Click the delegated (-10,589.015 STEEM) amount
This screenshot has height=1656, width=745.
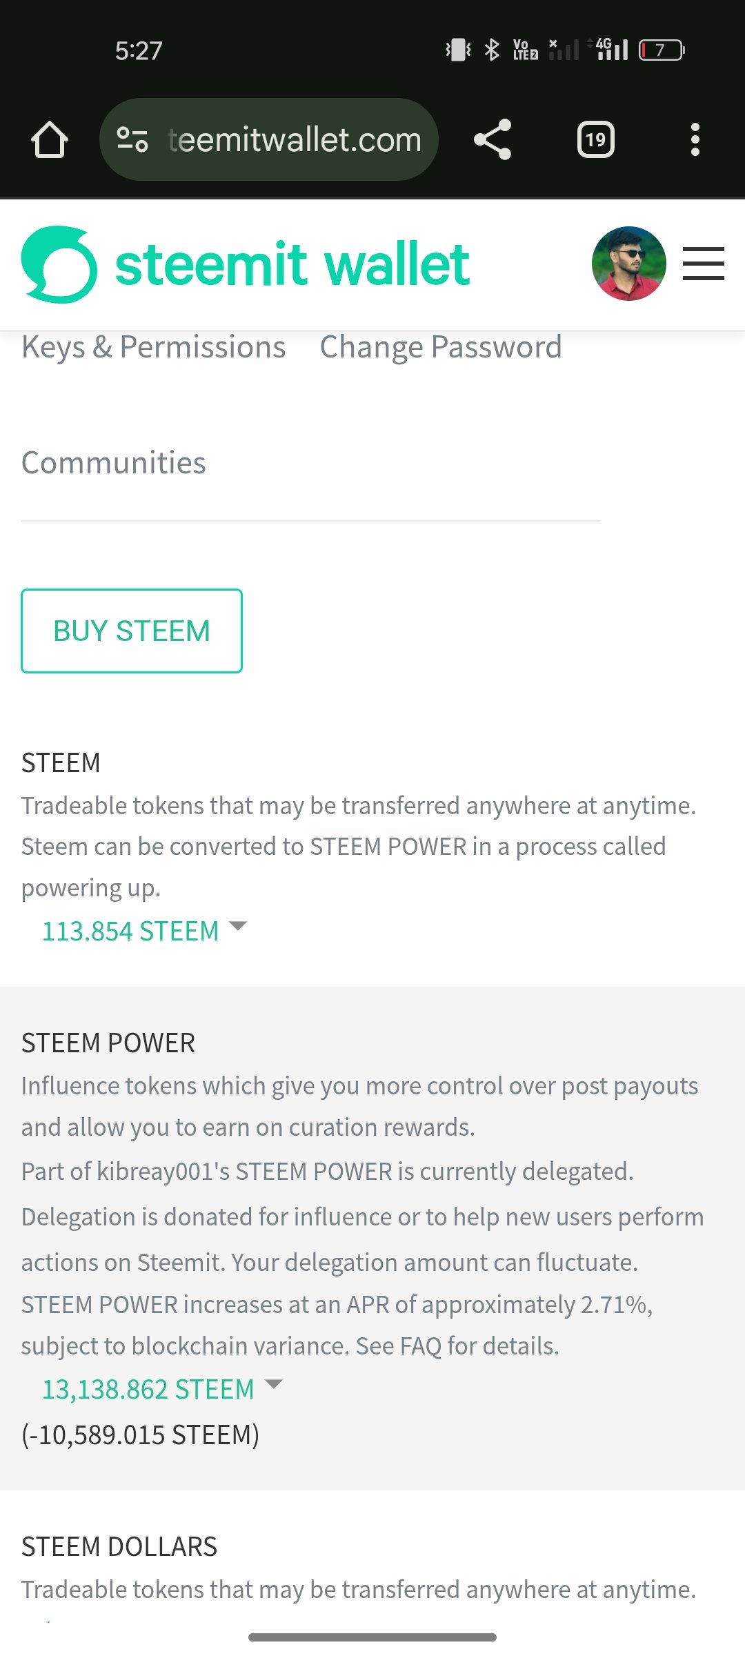(x=141, y=1435)
